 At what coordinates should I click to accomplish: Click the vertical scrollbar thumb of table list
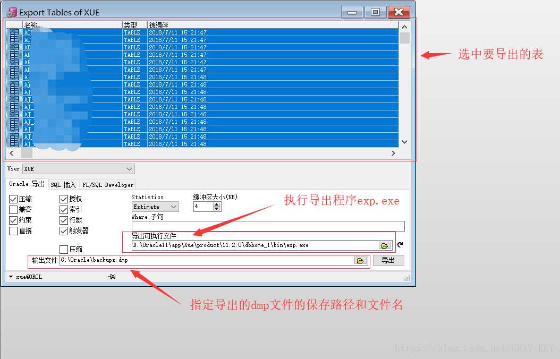point(405,38)
